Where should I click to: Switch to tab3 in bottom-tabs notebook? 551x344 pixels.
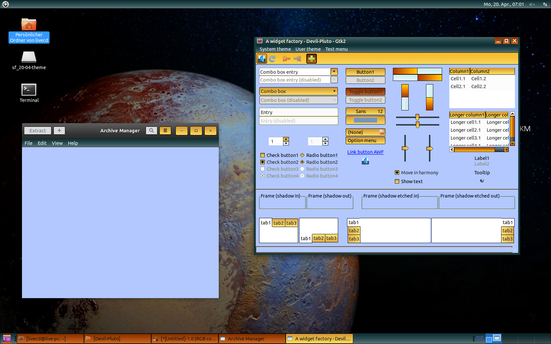pyautogui.click(x=331, y=238)
